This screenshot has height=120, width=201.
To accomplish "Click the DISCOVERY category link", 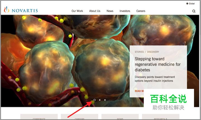I will pyautogui.click(x=153, y=52).
